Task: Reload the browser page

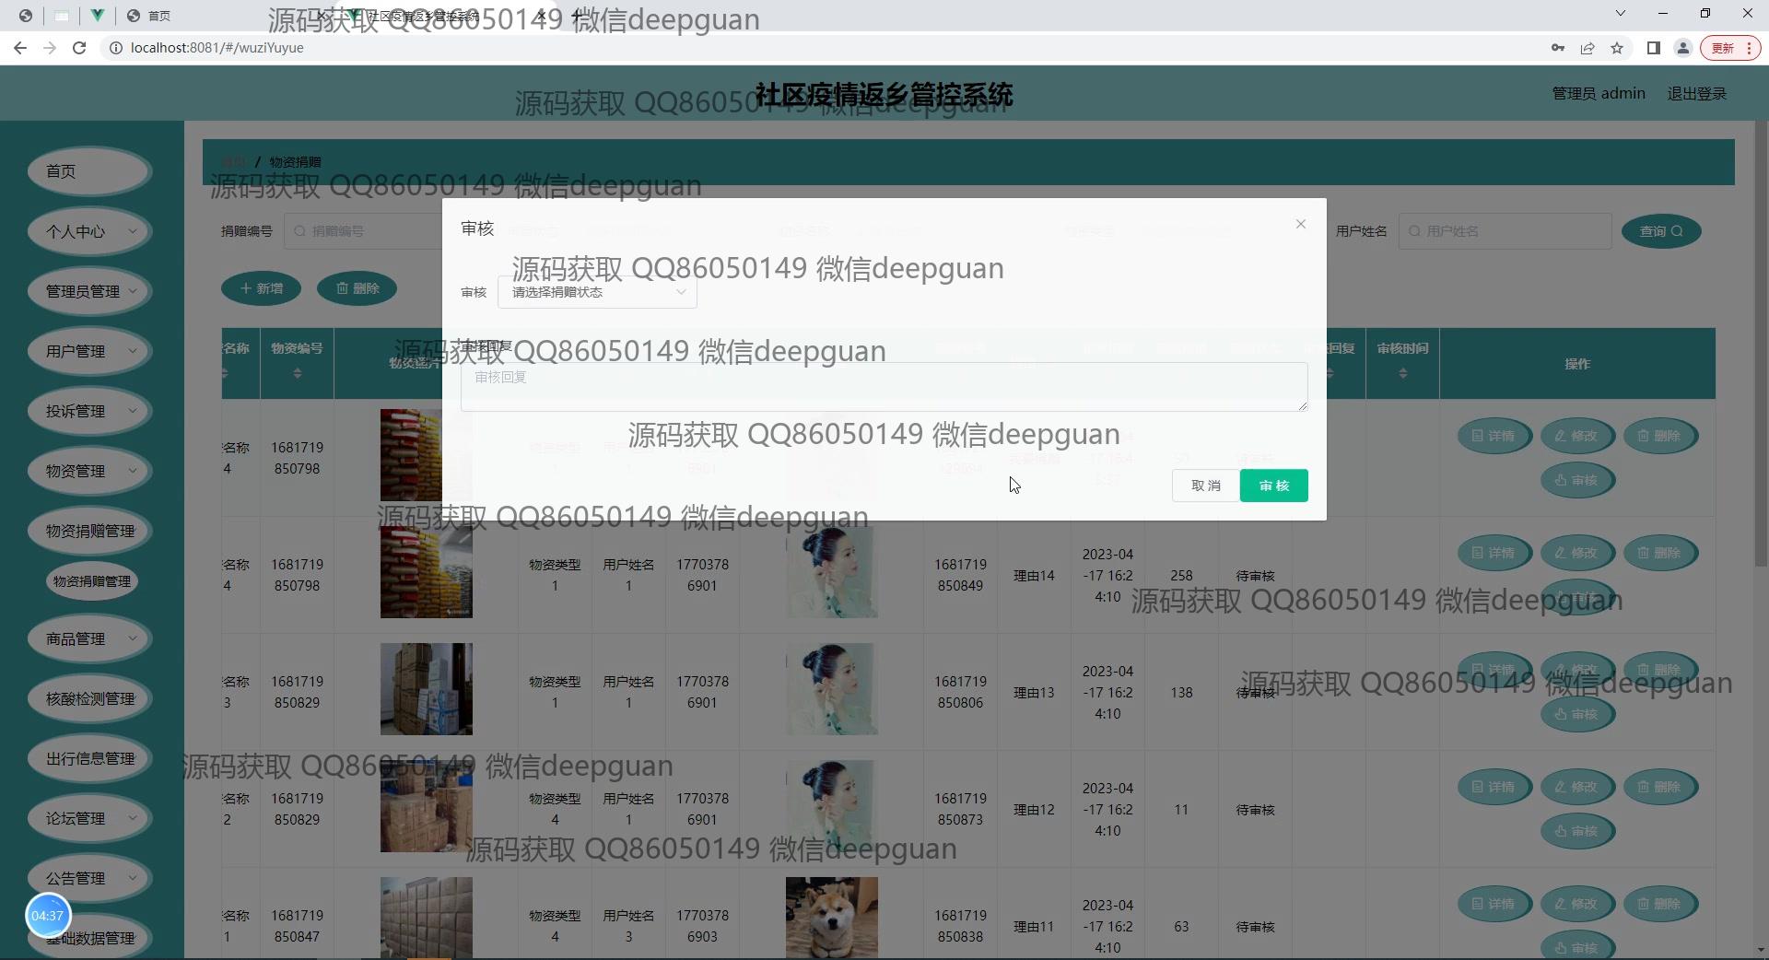Action: click(x=79, y=48)
